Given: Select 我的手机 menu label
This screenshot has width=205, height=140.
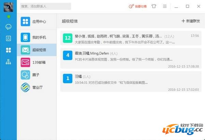Looking at the screenshot, I should pyautogui.click(x=39, y=37).
